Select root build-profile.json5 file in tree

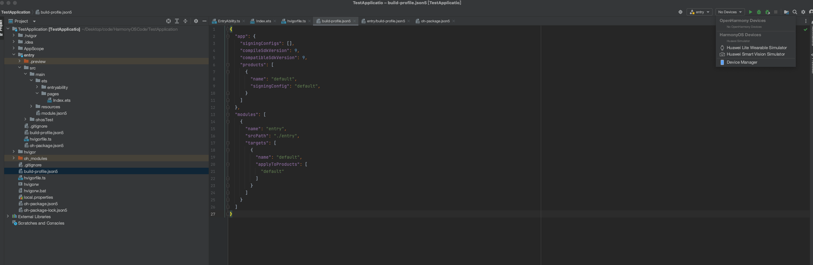[41, 171]
